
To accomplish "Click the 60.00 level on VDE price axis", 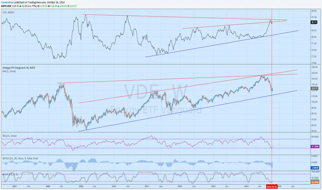I will [314, 125].
